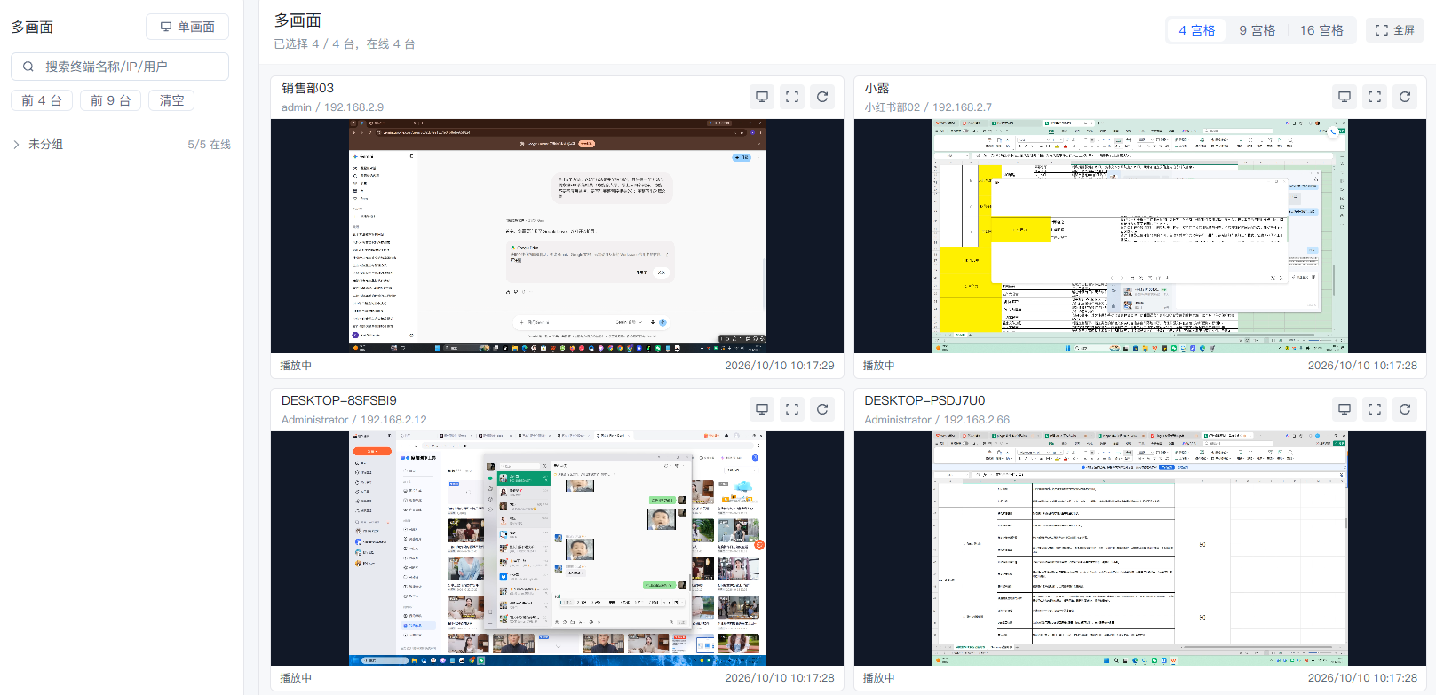
Task: Click the 销售部03 terminal name
Action: coord(307,88)
